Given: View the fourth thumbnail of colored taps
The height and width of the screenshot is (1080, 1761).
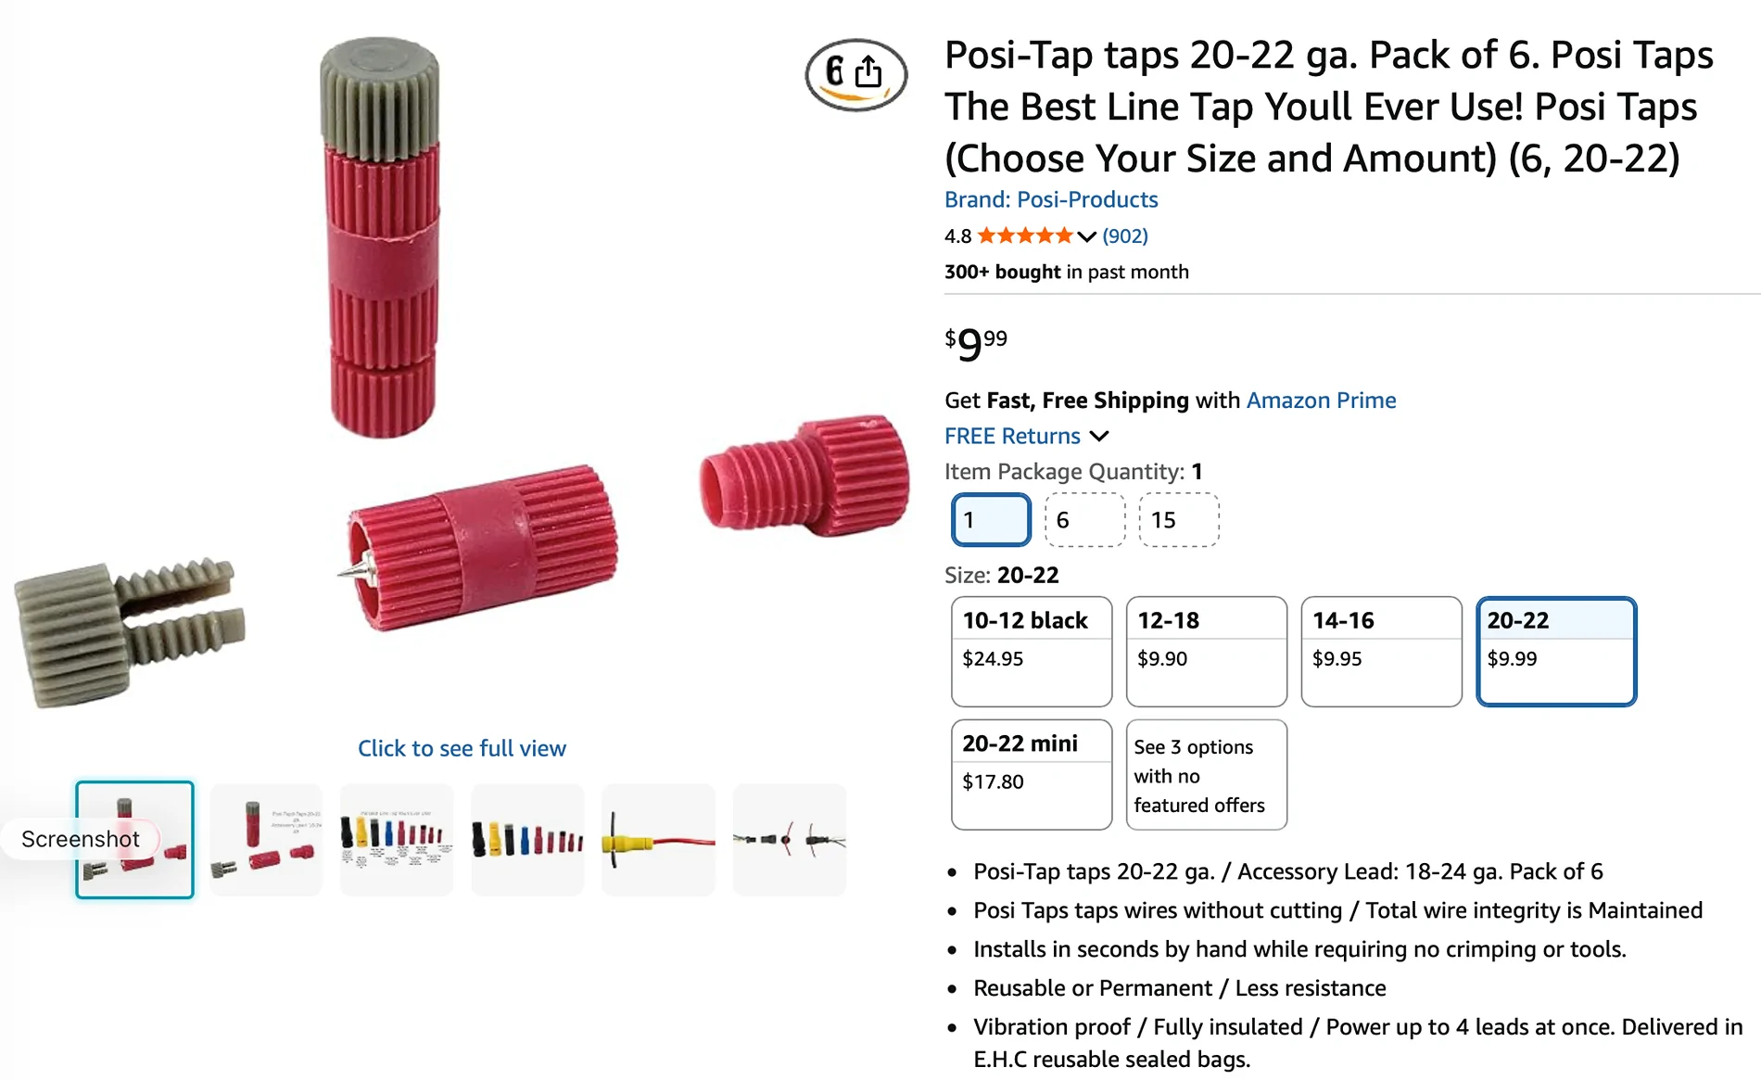Looking at the screenshot, I should (x=527, y=840).
